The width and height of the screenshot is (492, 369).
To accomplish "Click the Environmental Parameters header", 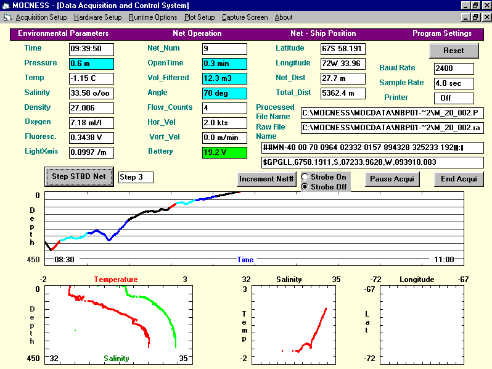I will [64, 33].
